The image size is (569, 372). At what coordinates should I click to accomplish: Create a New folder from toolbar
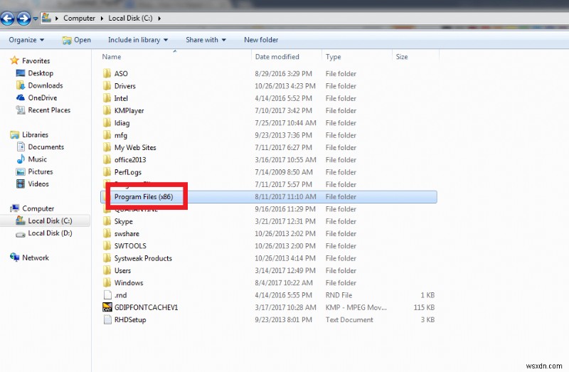[261, 40]
